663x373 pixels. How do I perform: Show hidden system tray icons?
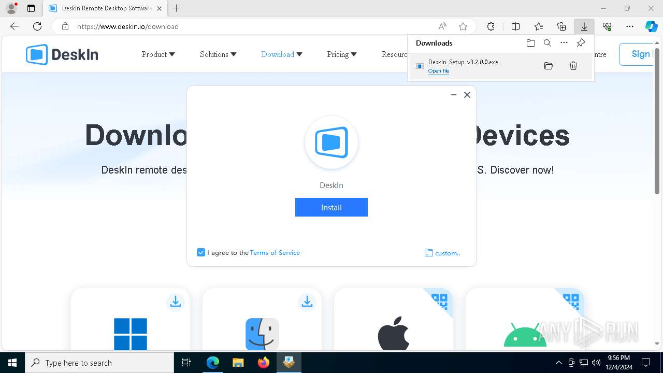(x=558, y=363)
